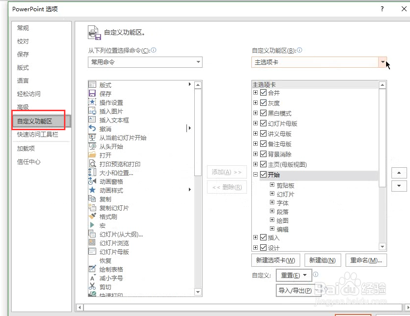Select the 从头开始 slideshow icon
The width and height of the screenshot is (410, 316).
pos(92,146)
